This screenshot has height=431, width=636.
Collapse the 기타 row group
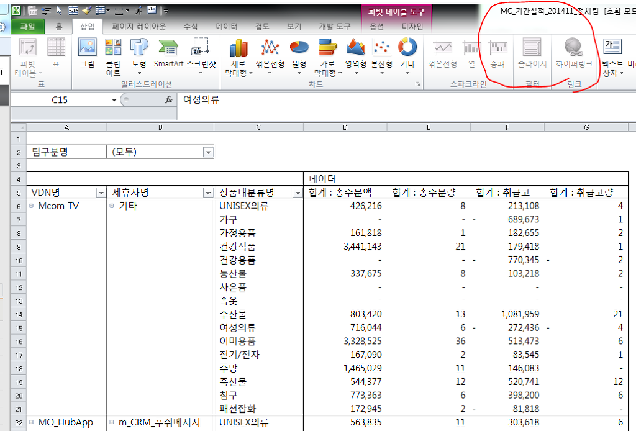[112, 206]
